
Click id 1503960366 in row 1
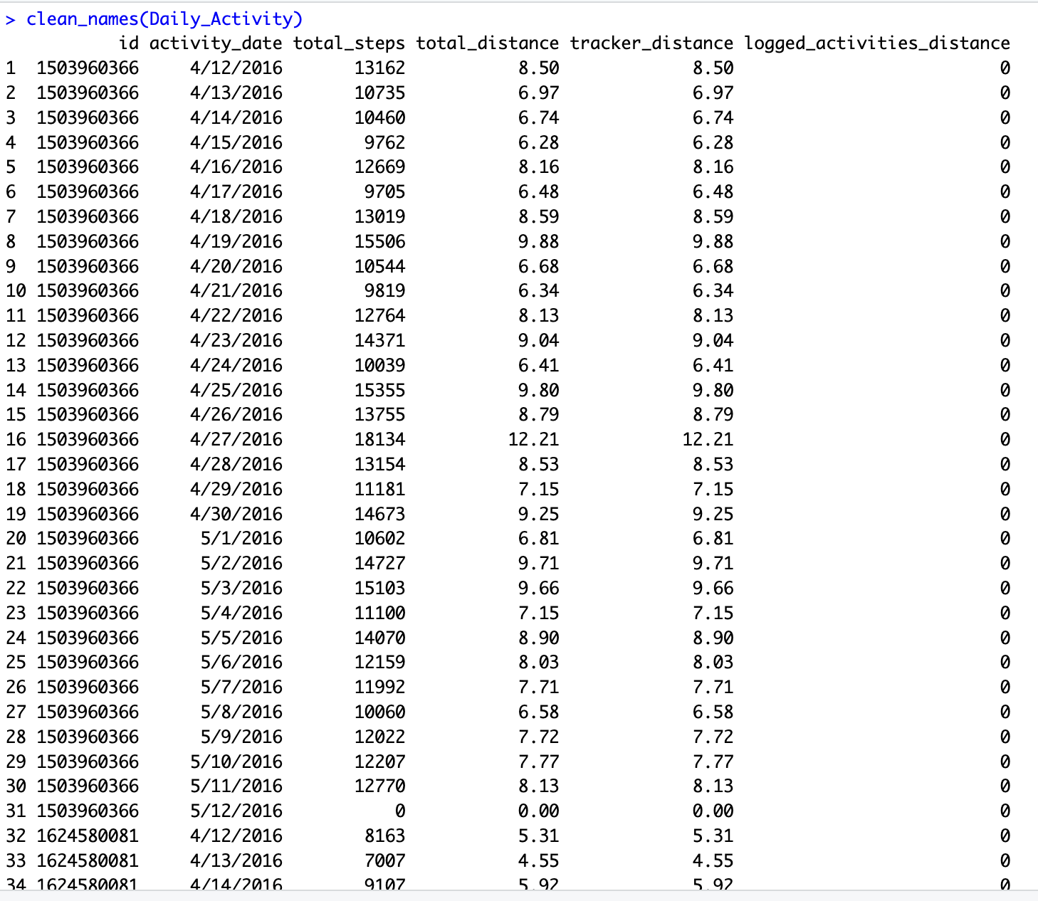coord(88,68)
